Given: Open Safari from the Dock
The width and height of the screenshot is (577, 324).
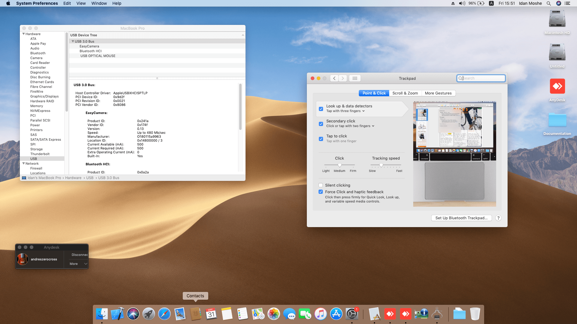Looking at the screenshot, I should pos(164,314).
